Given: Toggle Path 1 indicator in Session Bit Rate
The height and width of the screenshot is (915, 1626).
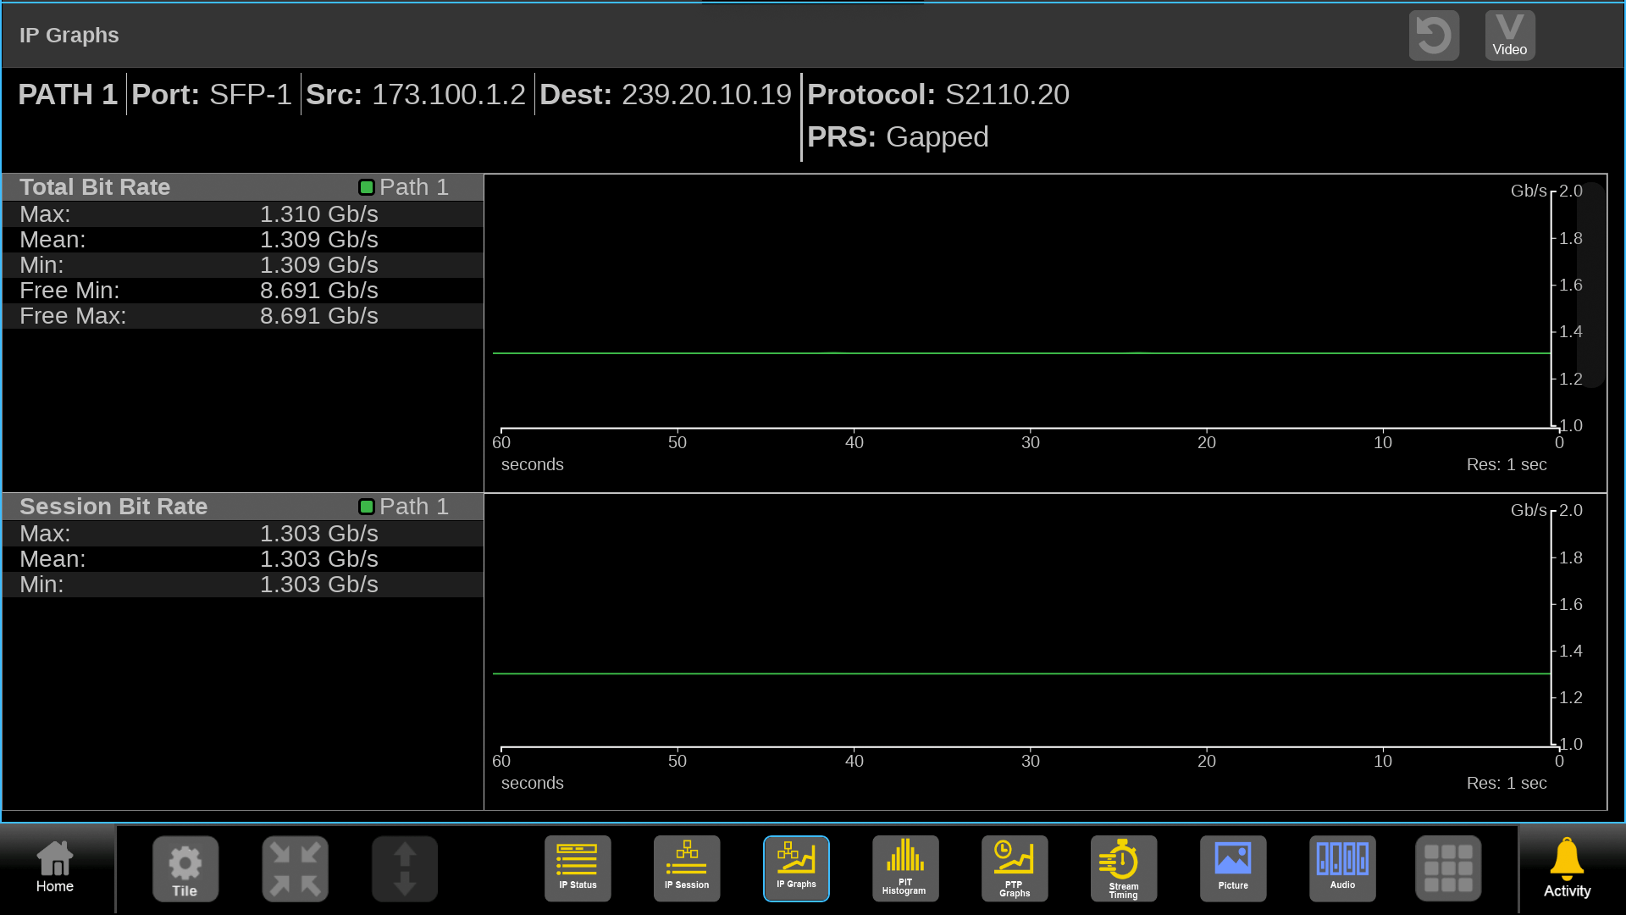Looking at the screenshot, I should coord(367,507).
